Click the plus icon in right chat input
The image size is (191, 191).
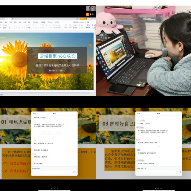click(179, 172)
